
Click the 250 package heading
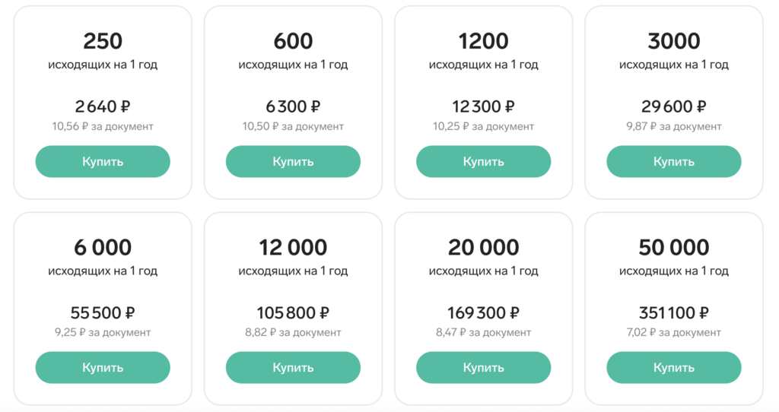tap(103, 41)
